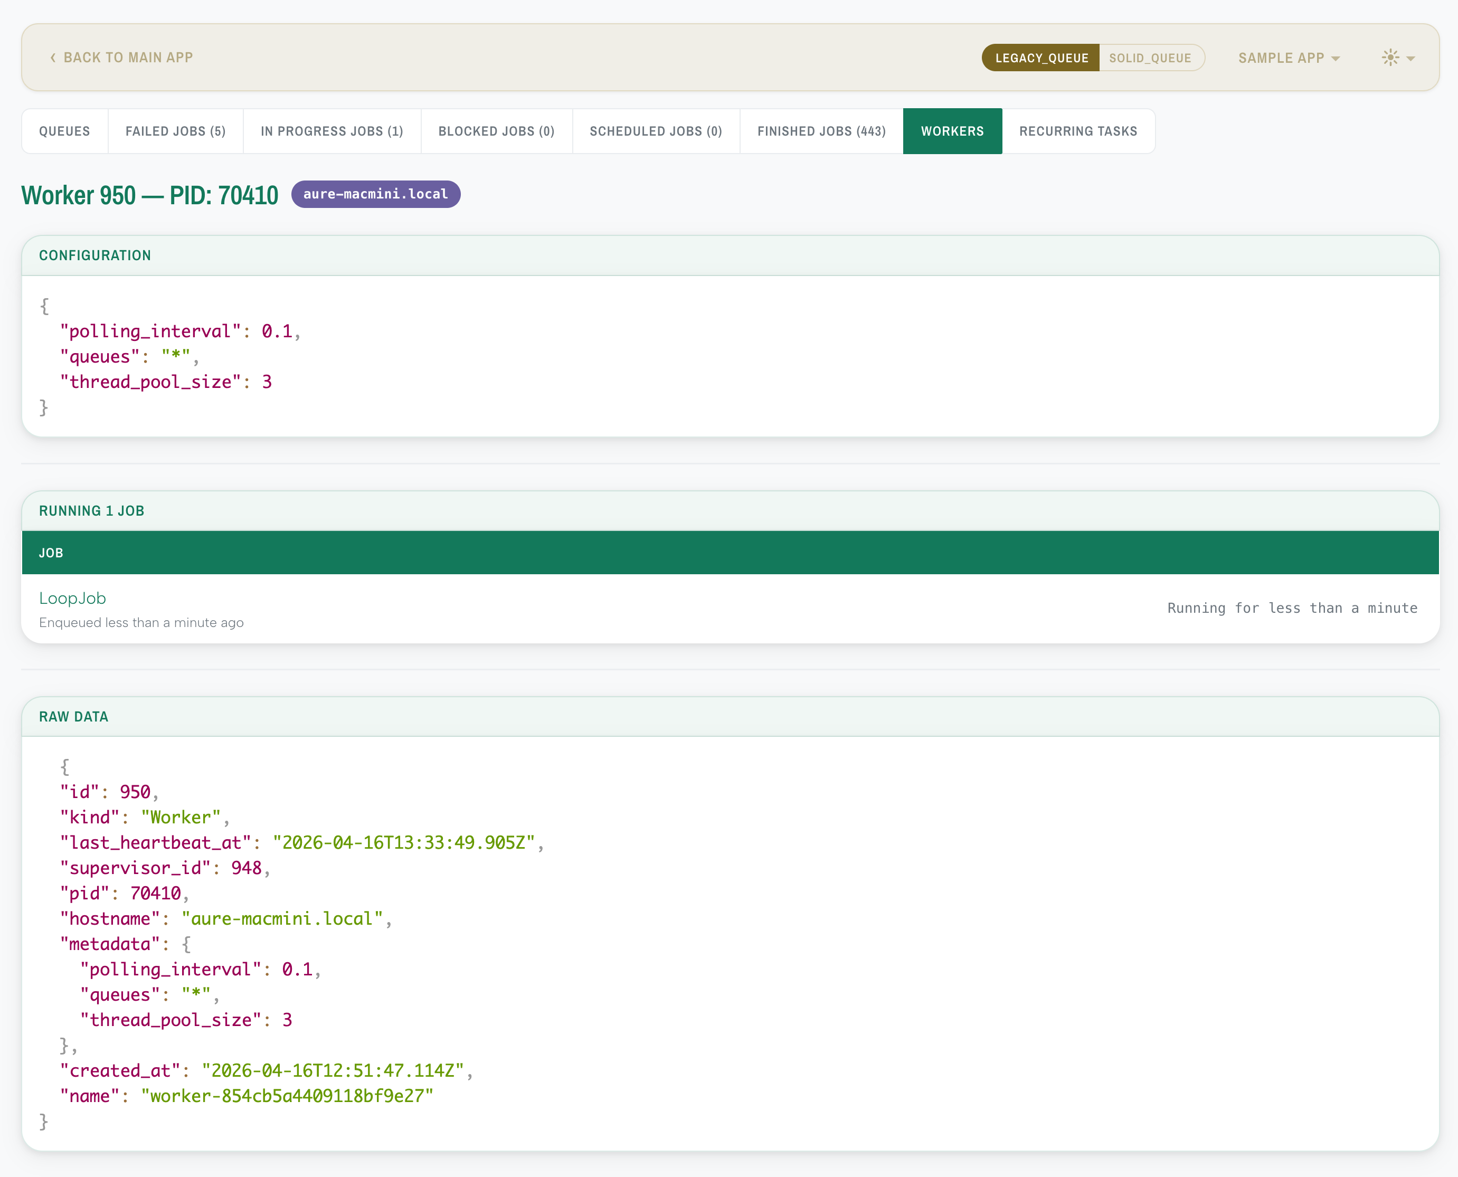This screenshot has height=1177, width=1458.
Task: Toggle to the Workers tab
Action: 952,131
